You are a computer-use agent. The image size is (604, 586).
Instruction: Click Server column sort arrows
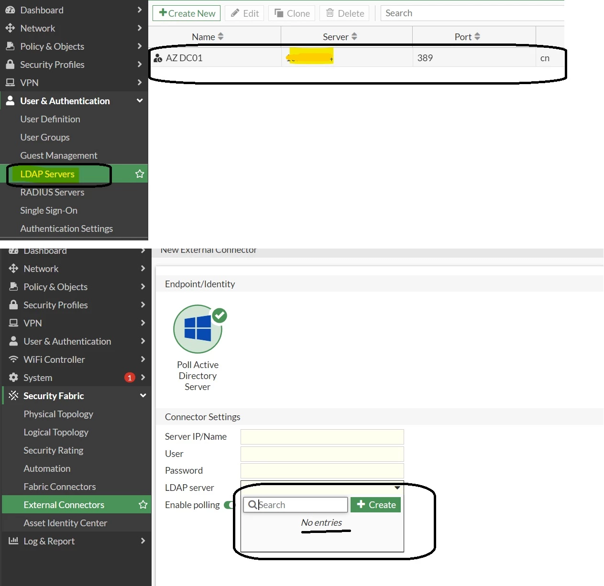354,36
